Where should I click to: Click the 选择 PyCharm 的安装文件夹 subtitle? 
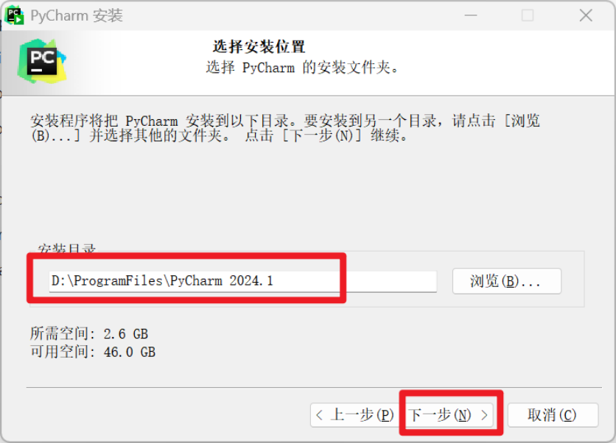(302, 68)
